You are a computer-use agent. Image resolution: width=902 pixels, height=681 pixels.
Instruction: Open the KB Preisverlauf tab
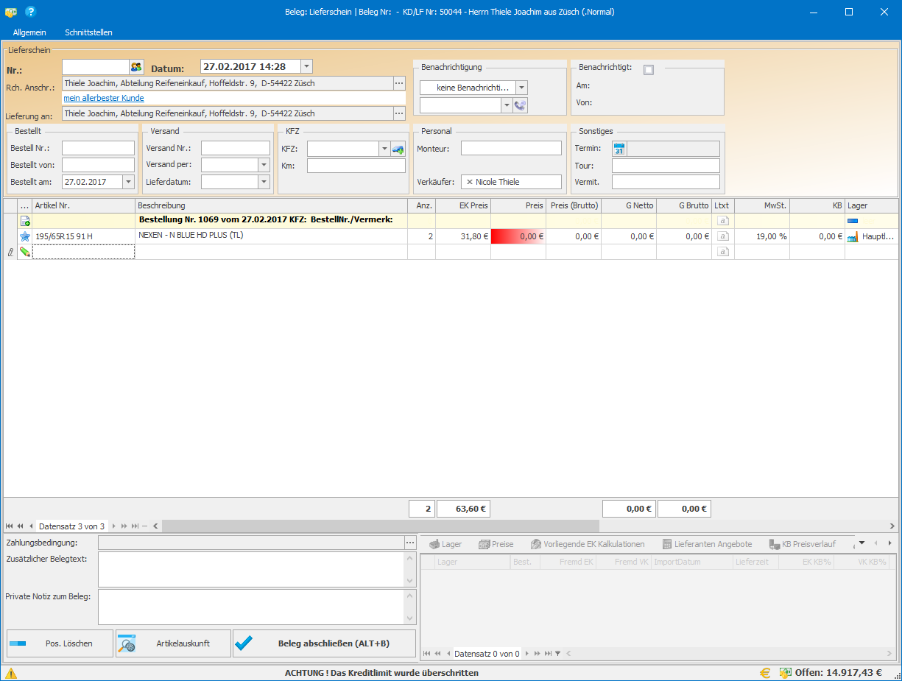click(x=802, y=544)
